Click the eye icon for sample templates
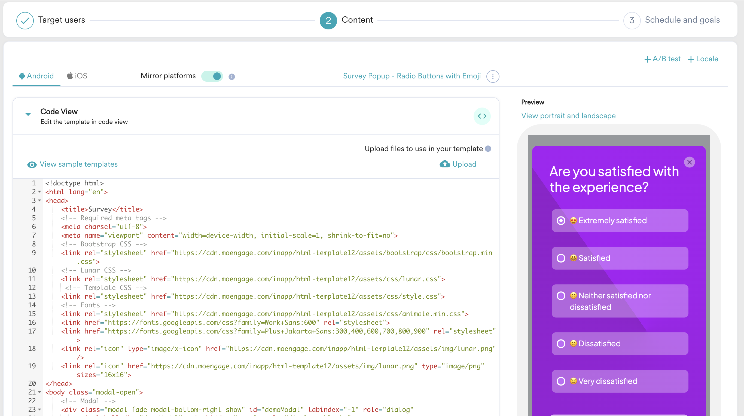This screenshot has width=744, height=416. 32,164
